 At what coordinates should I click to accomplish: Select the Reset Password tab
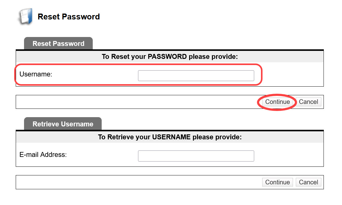pyautogui.click(x=58, y=43)
